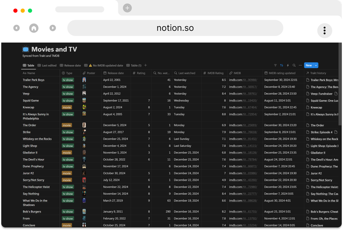343x230 pixels.
Task: Click page icon for Juror #2 Trakt history
Action: [307, 173]
